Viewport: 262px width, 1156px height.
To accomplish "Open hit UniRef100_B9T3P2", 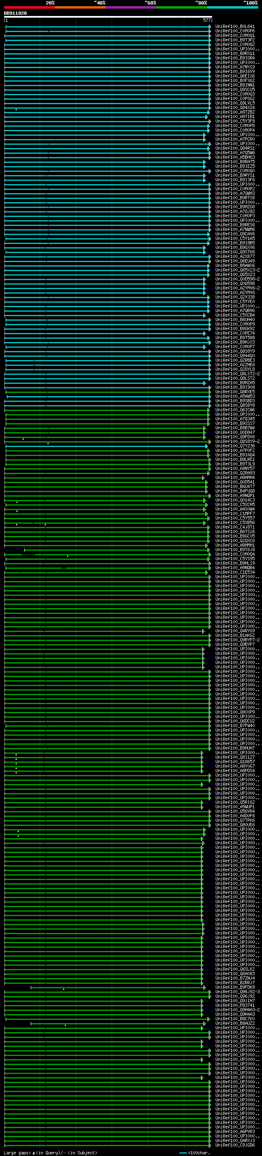I will (x=235, y=40).
